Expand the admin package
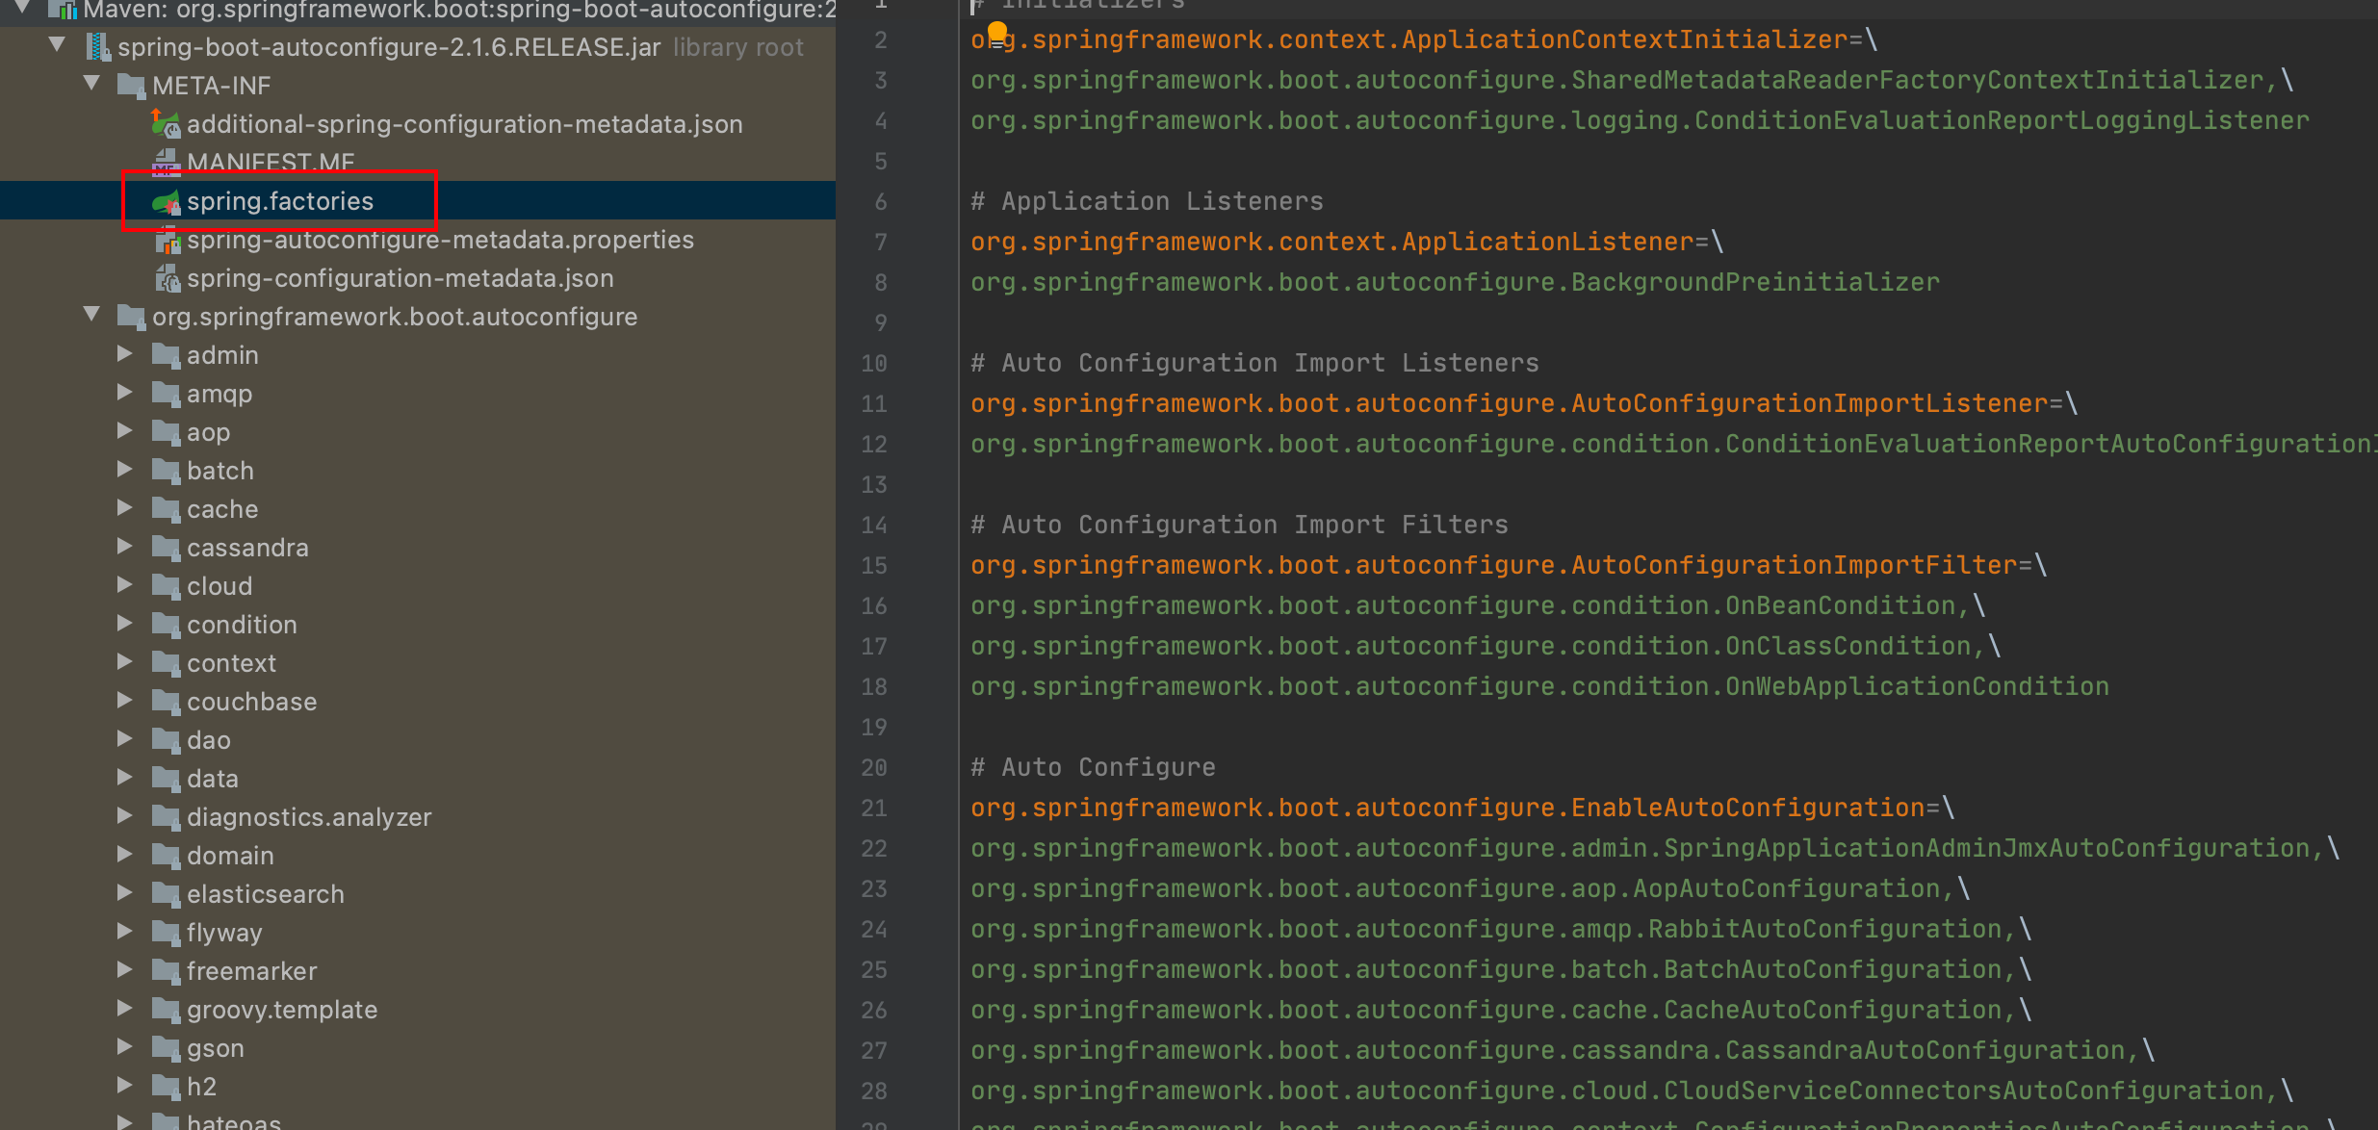This screenshot has width=2378, height=1130. (x=124, y=353)
